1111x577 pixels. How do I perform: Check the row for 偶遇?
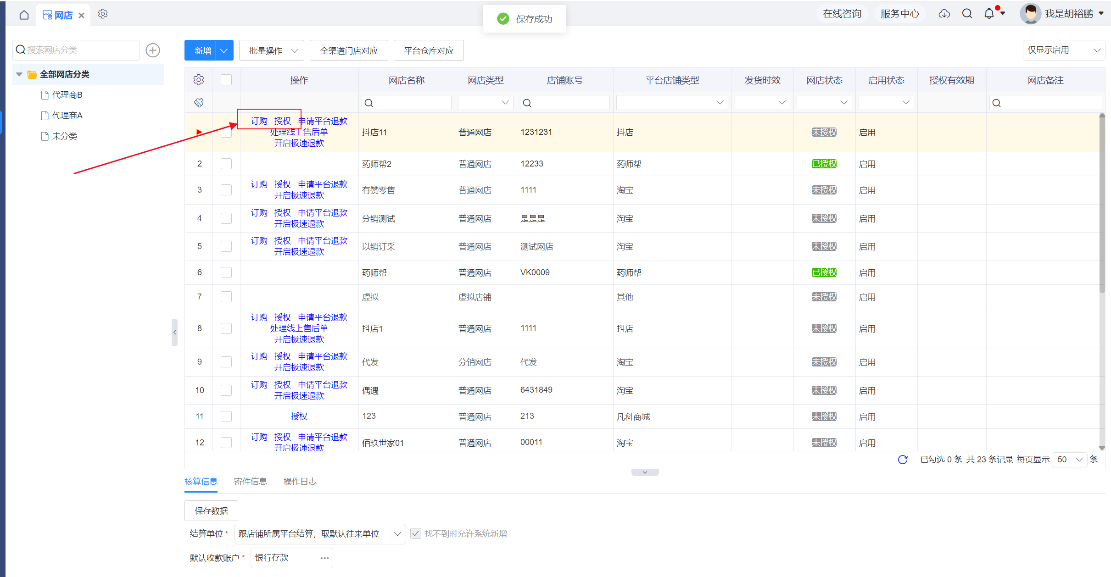tap(226, 390)
